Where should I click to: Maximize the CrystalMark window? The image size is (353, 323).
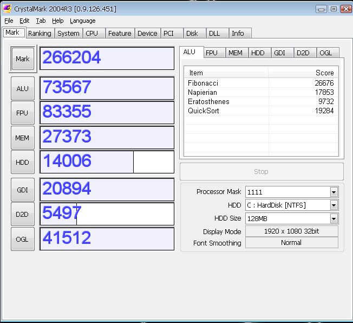click(x=334, y=9)
